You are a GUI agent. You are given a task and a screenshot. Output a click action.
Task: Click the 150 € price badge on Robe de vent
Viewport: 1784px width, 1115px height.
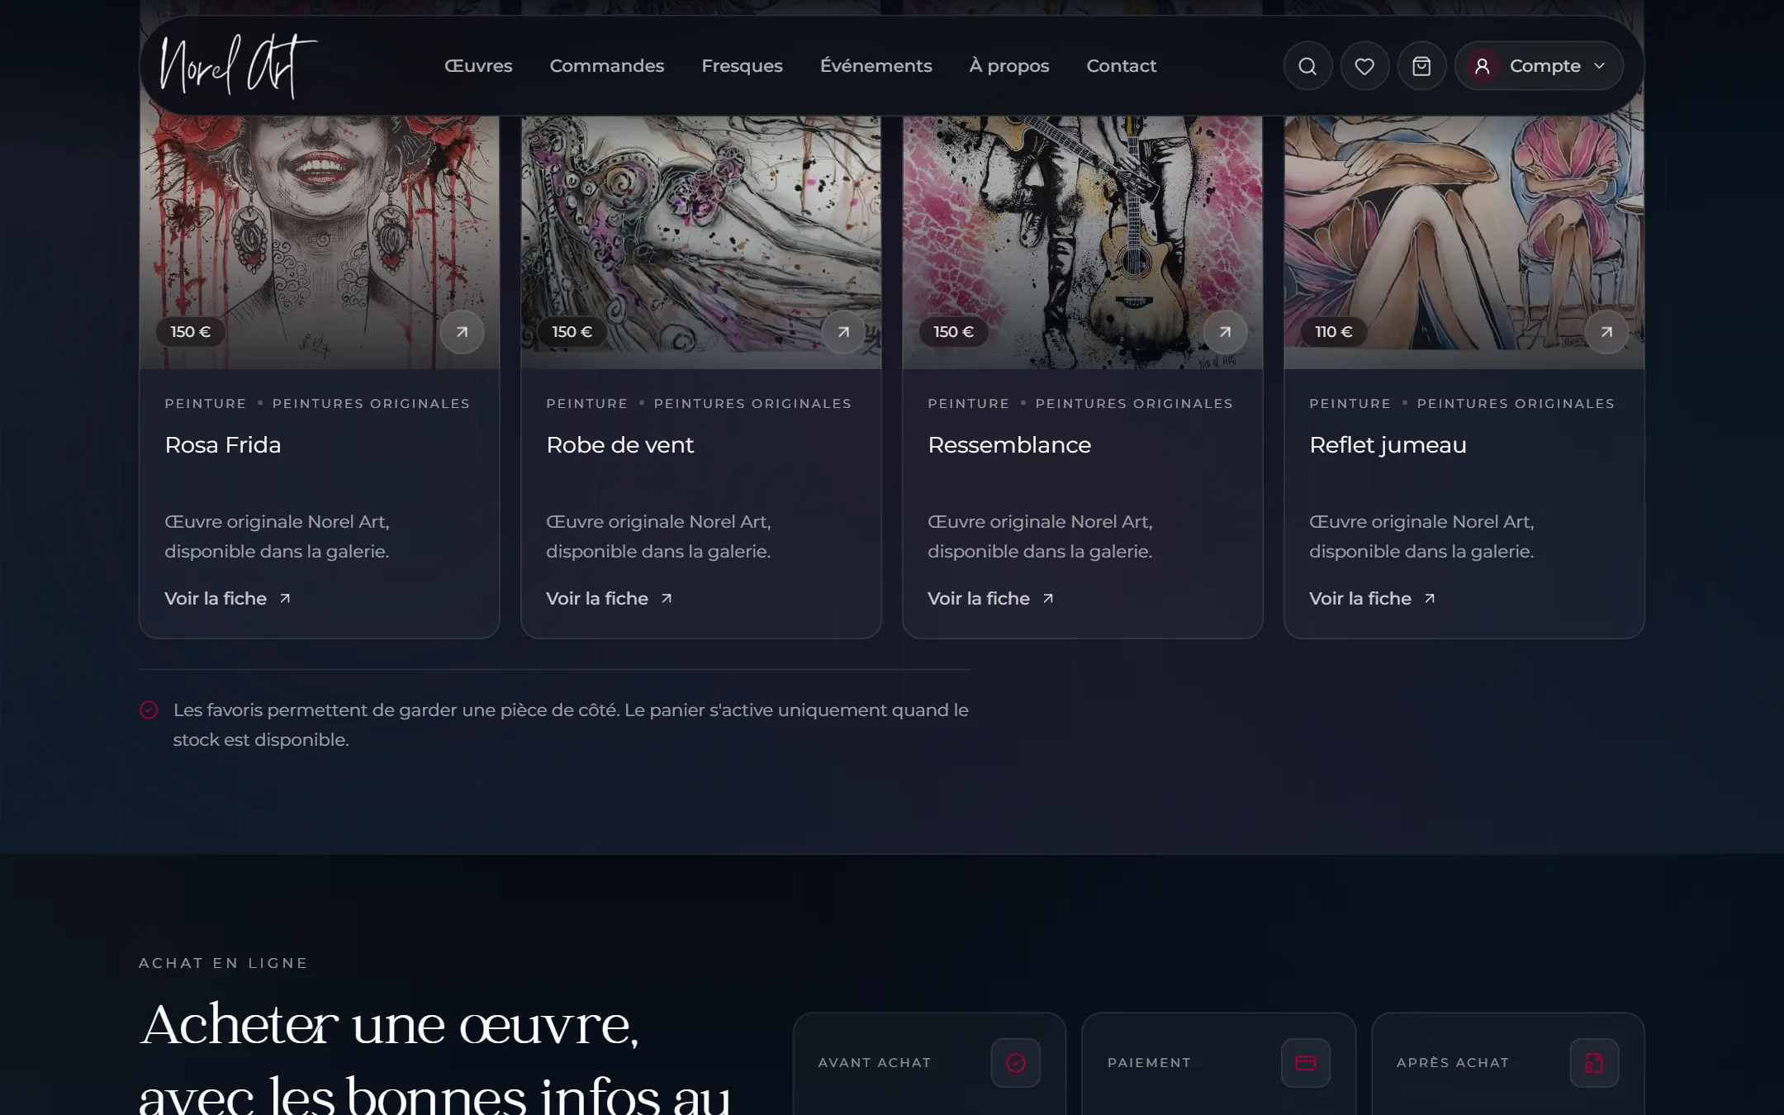click(x=572, y=332)
